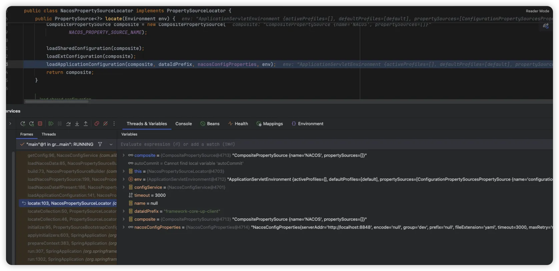Image resolution: width=559 pixels, height=271 pixels.
Task: Expand the configService variable node
Action: [124, 187]
